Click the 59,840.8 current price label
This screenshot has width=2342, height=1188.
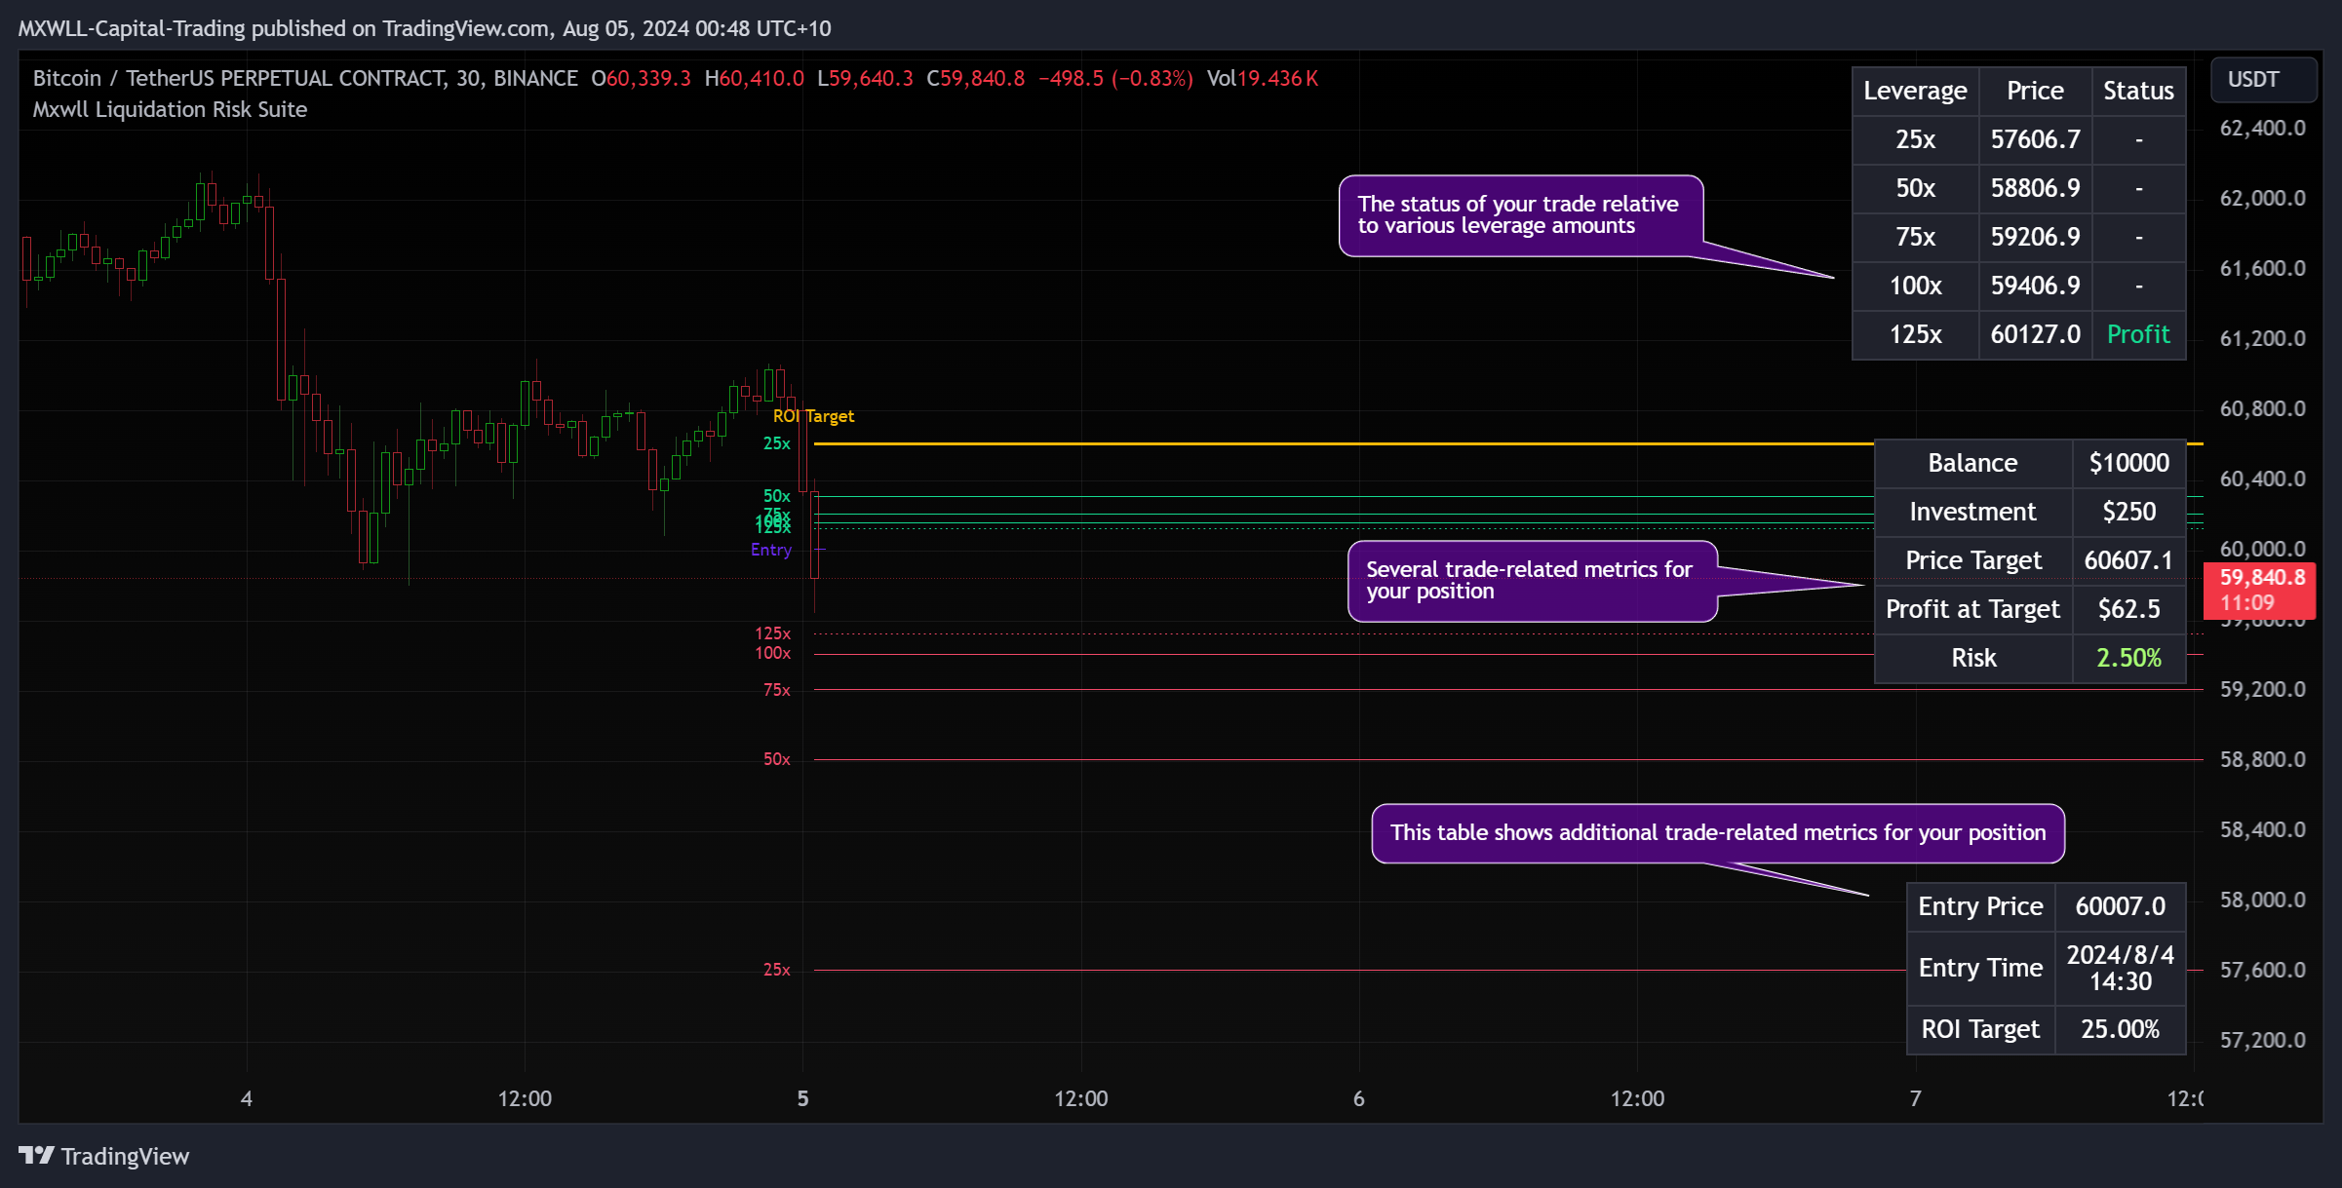click(x=2259, y=590)
